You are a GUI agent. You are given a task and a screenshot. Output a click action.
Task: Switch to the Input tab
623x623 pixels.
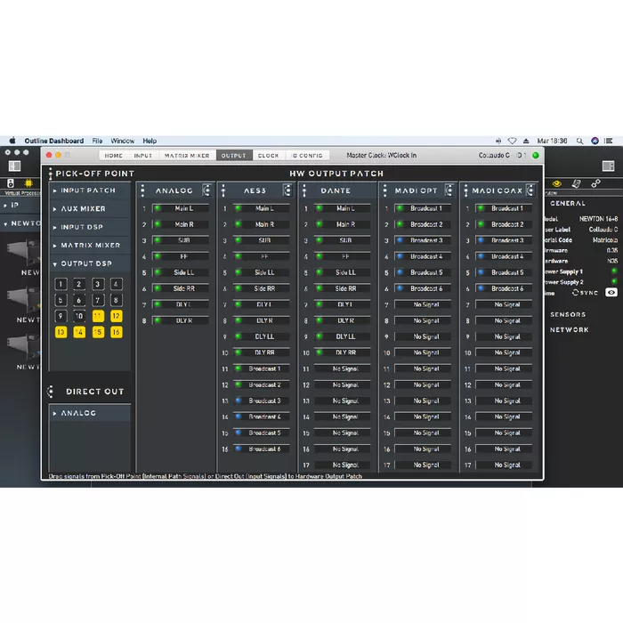(x=143, y=156)
